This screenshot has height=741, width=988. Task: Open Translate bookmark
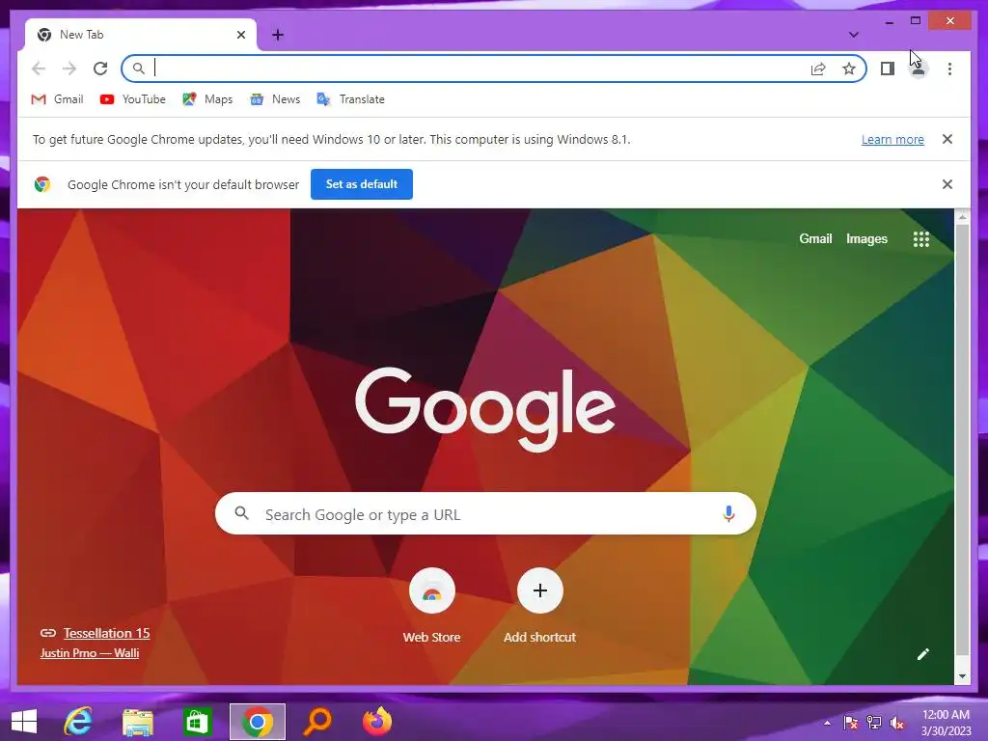pos(351,99)
